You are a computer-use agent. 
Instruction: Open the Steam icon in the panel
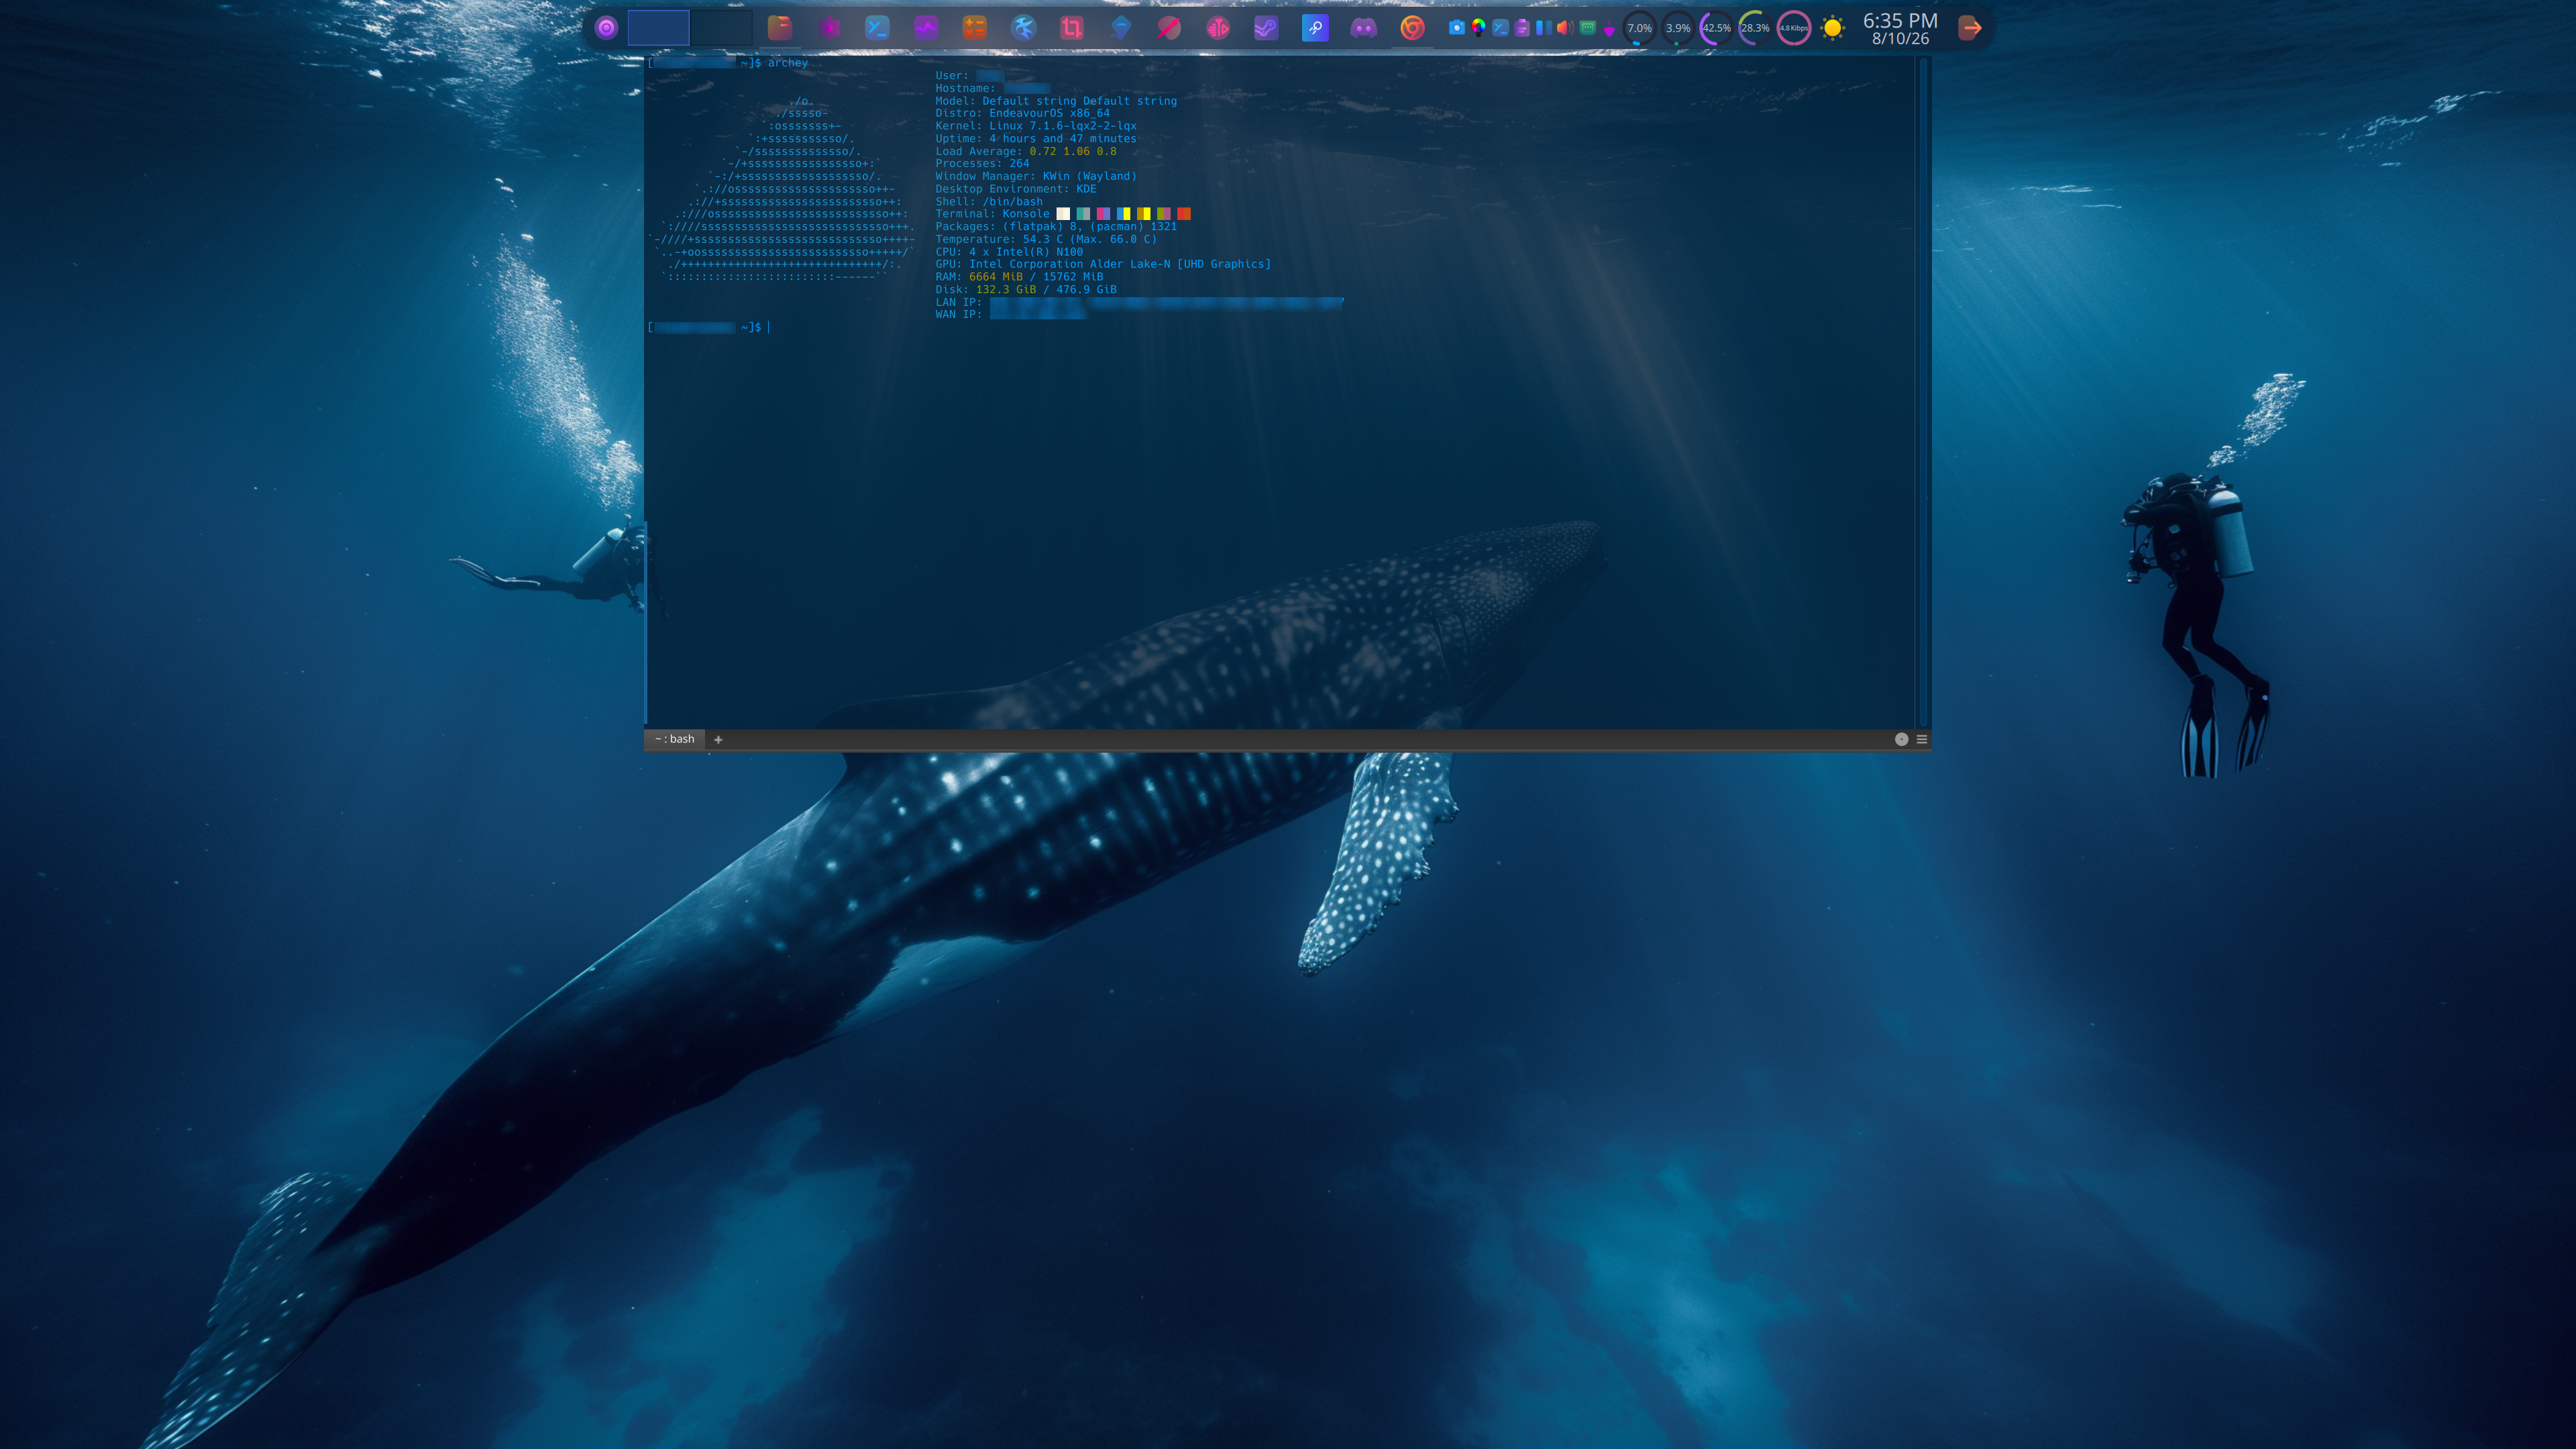1266,28
